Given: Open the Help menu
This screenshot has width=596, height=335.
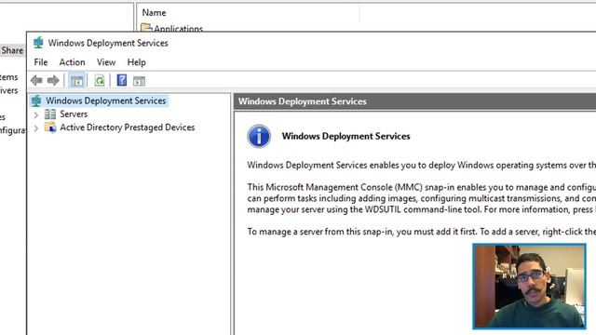Looking at the screenshot, I should [137, 62].
